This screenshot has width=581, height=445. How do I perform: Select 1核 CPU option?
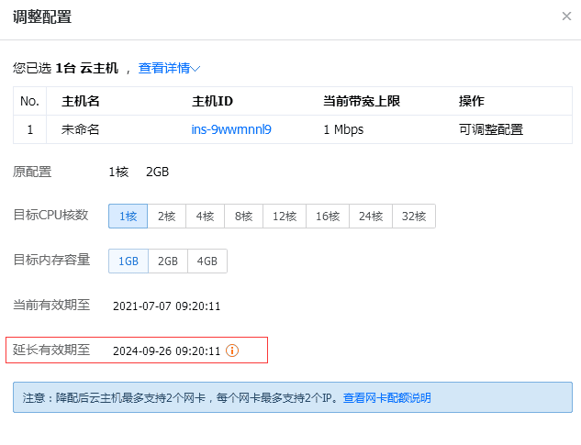128,216
